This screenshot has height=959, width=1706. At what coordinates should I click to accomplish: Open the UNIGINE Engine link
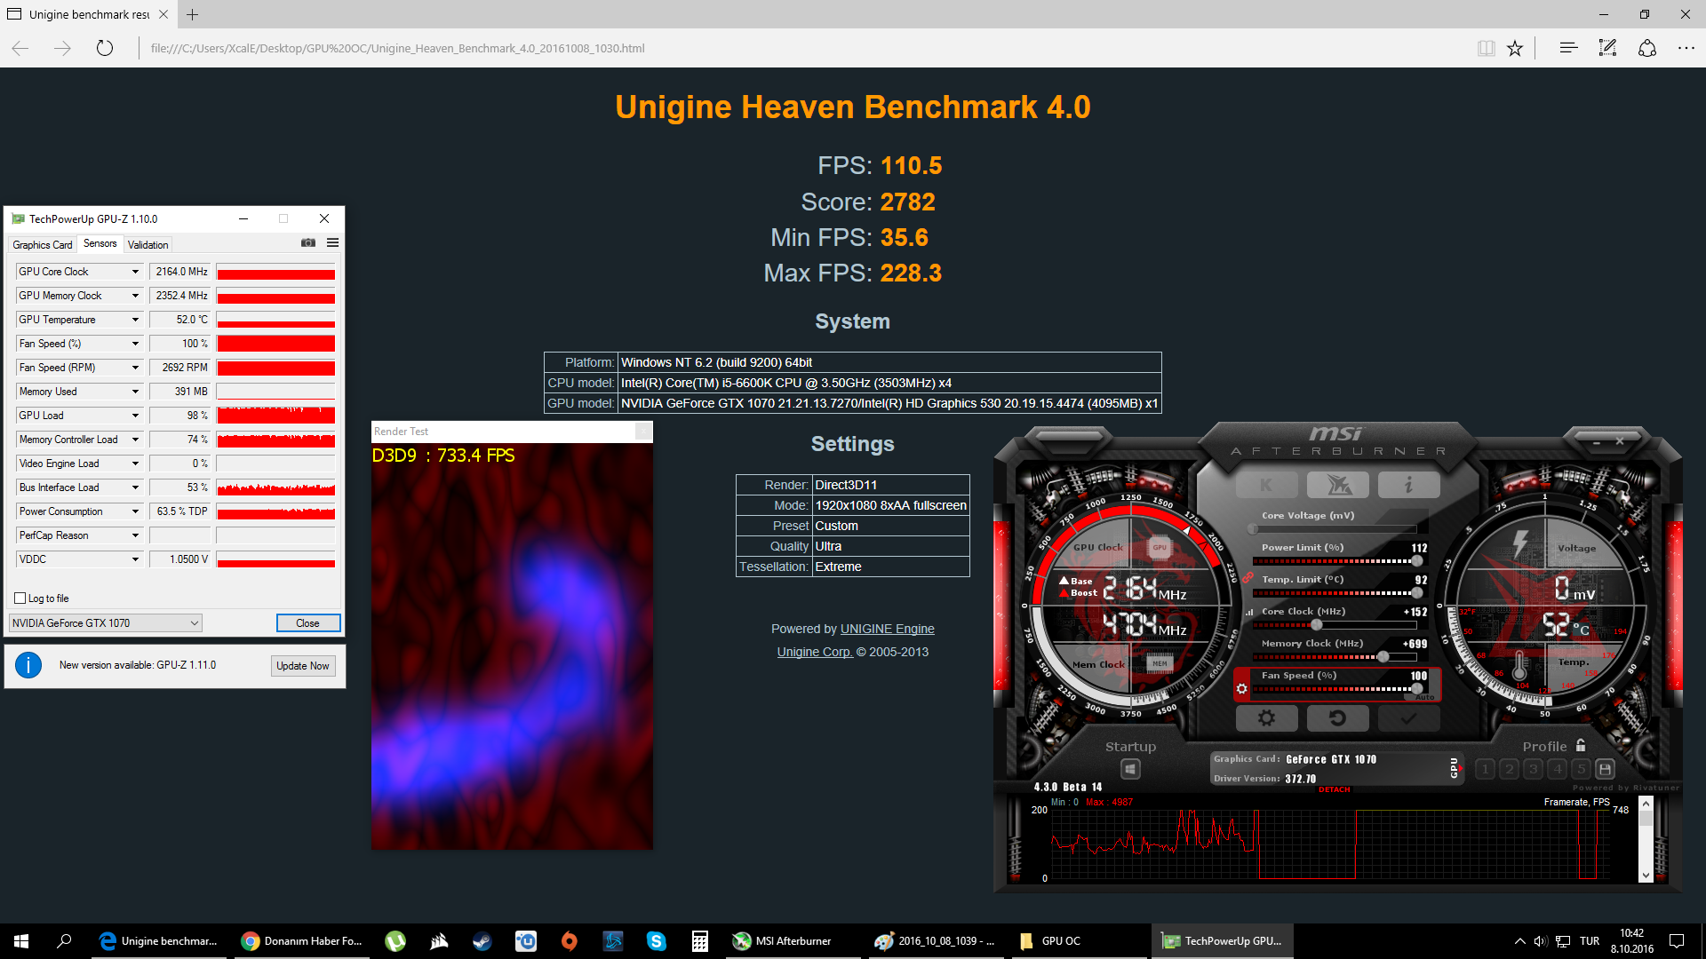pyautogui.click(x=887, y=629)
